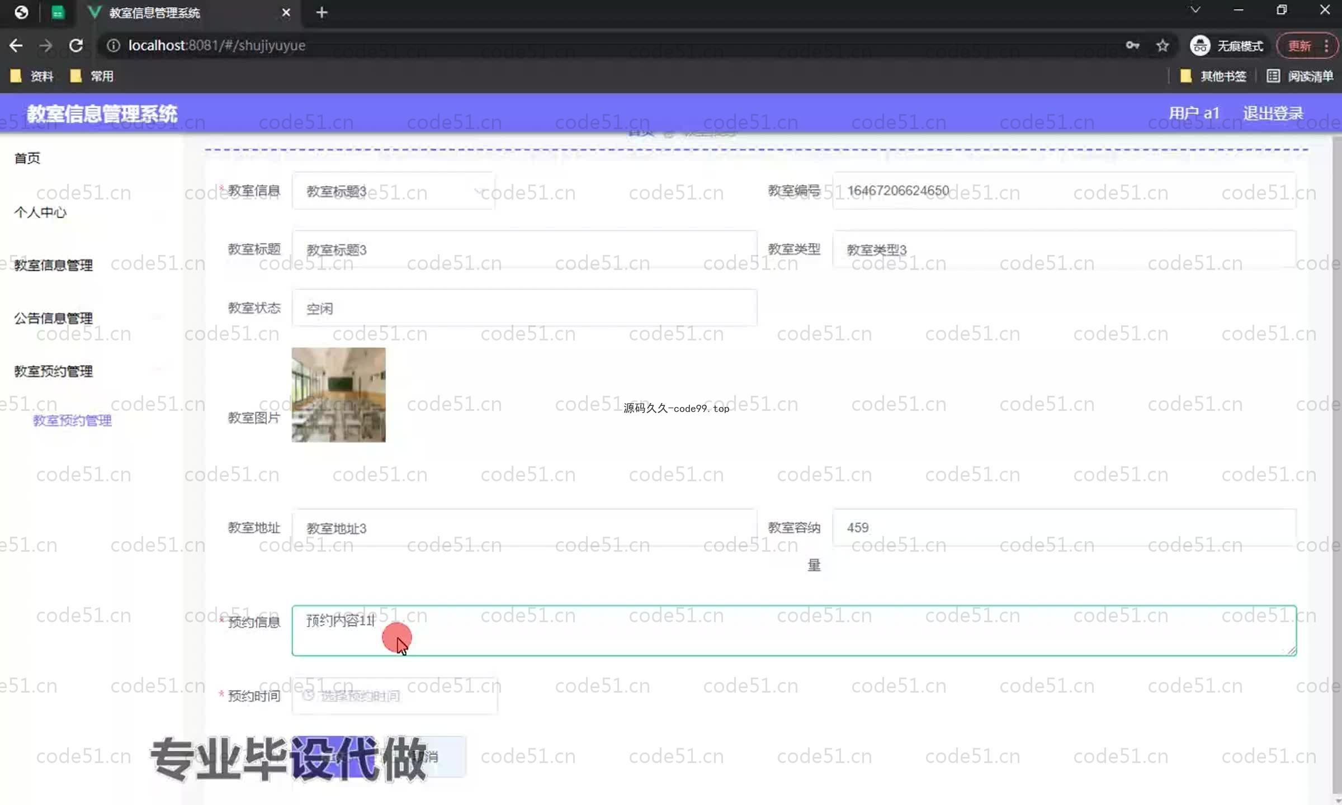This screenshot has width=1342, height=805.
Task: Click the 教室编号 input field
Action: (x=1064, y=191)
